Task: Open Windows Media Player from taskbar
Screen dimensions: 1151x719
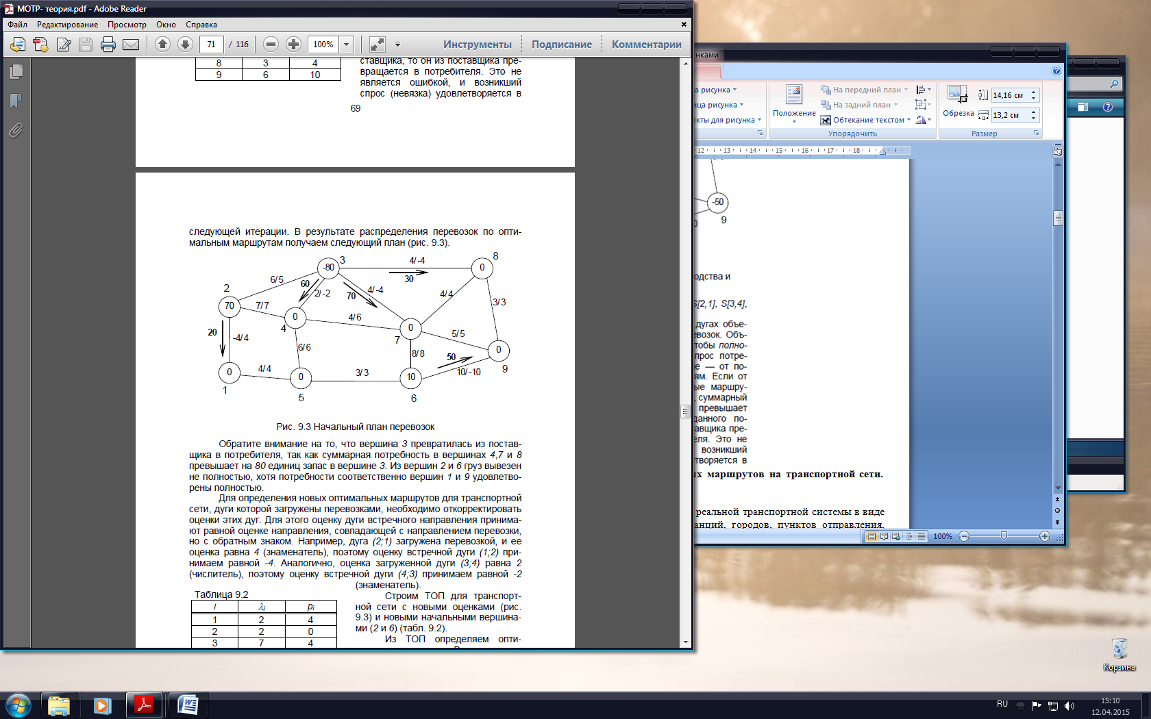Action: 102,705
